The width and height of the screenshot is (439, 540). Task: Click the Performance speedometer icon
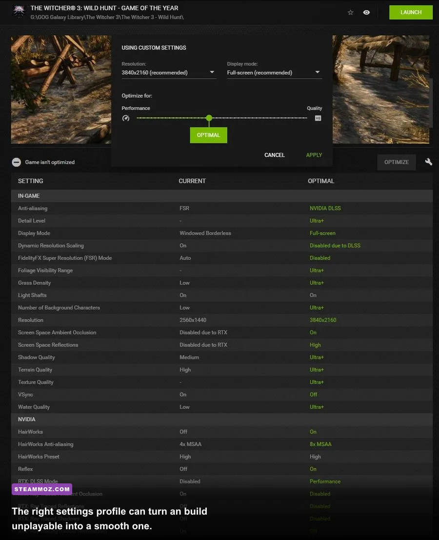click(x=126, y=118)
